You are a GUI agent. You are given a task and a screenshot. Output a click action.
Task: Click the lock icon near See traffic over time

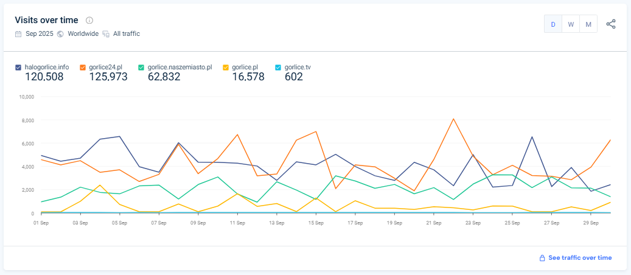[x=542, y=258]
